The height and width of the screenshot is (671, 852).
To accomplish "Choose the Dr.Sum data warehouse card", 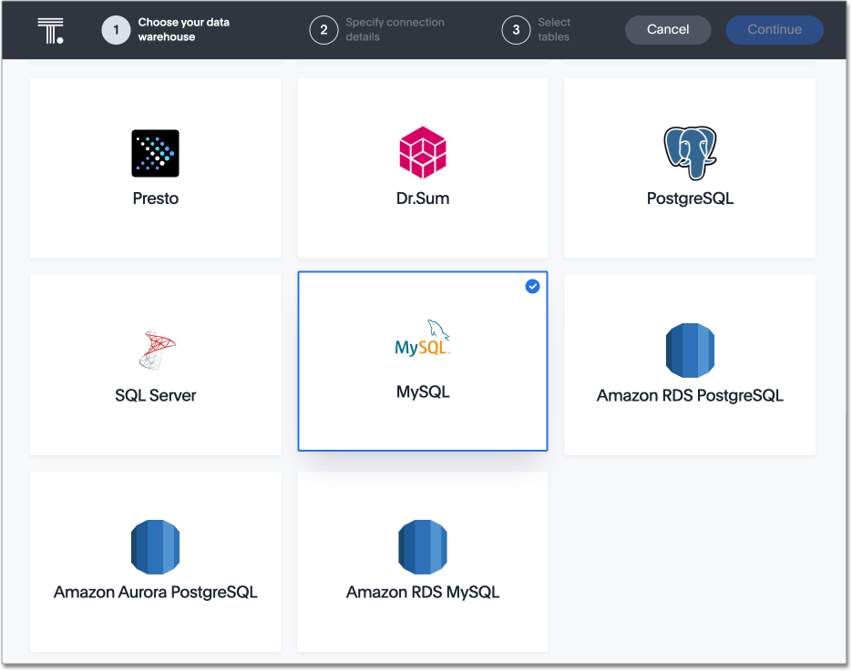I will 422,168.
